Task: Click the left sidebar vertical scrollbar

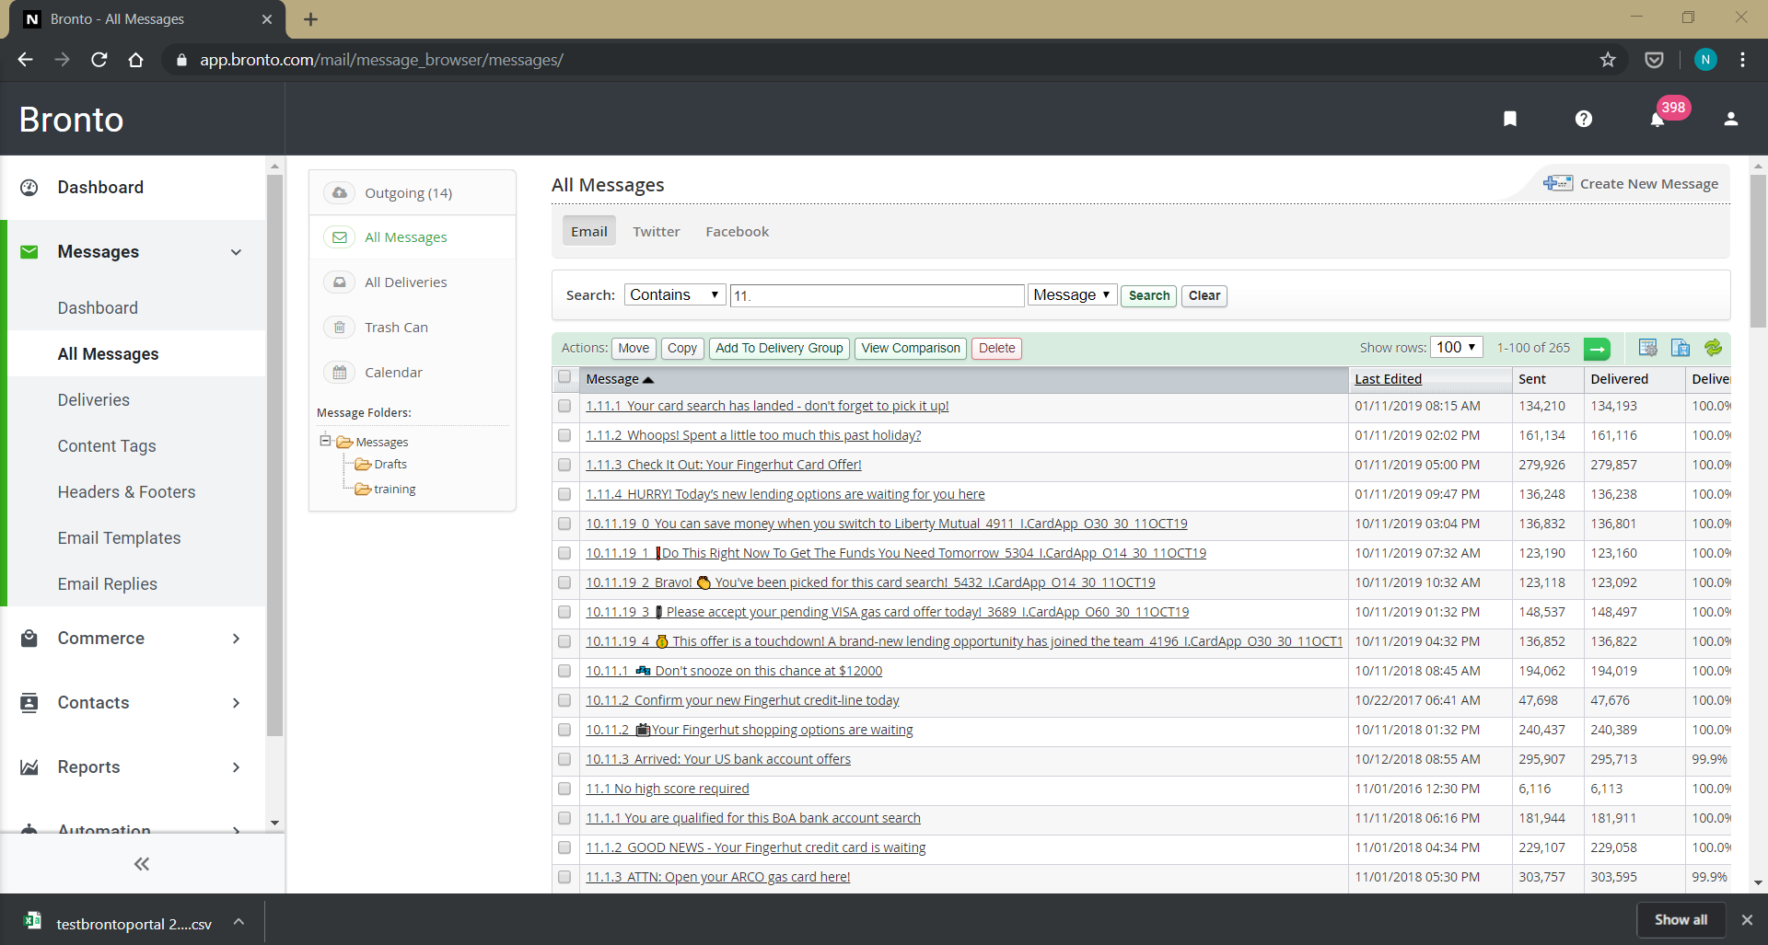Action: point(274,460)
